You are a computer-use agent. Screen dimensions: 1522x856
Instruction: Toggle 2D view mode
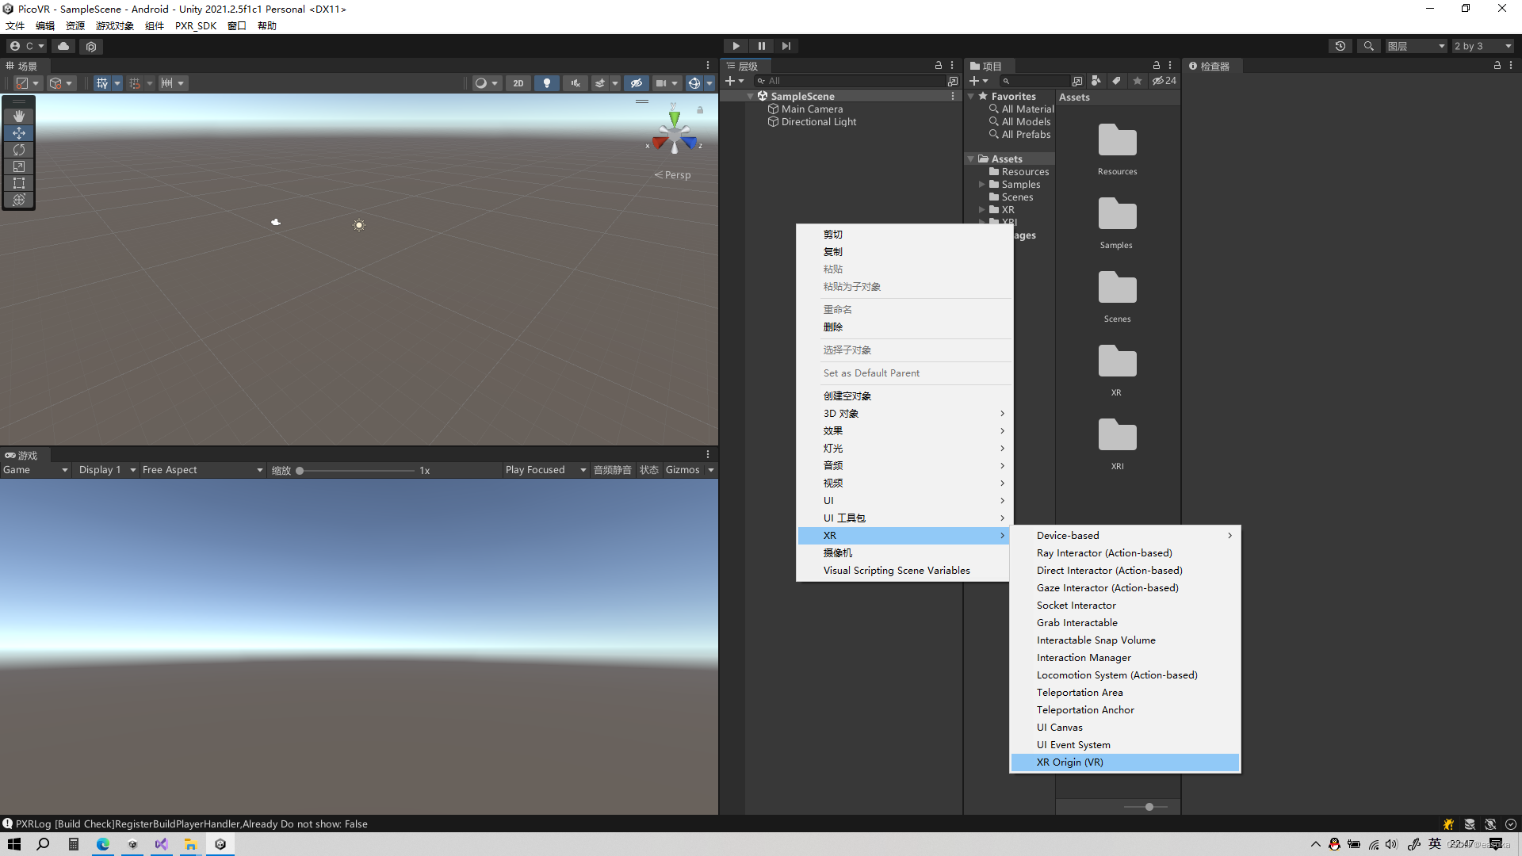click(x=518, y=83)
